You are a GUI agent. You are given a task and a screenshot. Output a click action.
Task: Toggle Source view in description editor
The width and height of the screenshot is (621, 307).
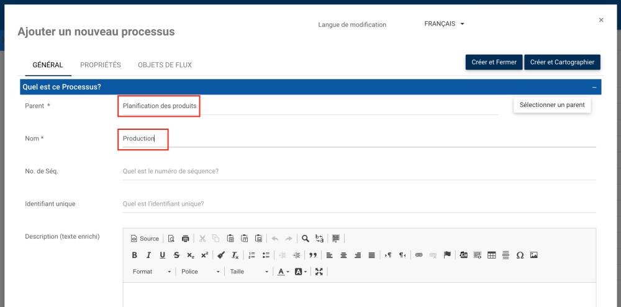point(145,239)
